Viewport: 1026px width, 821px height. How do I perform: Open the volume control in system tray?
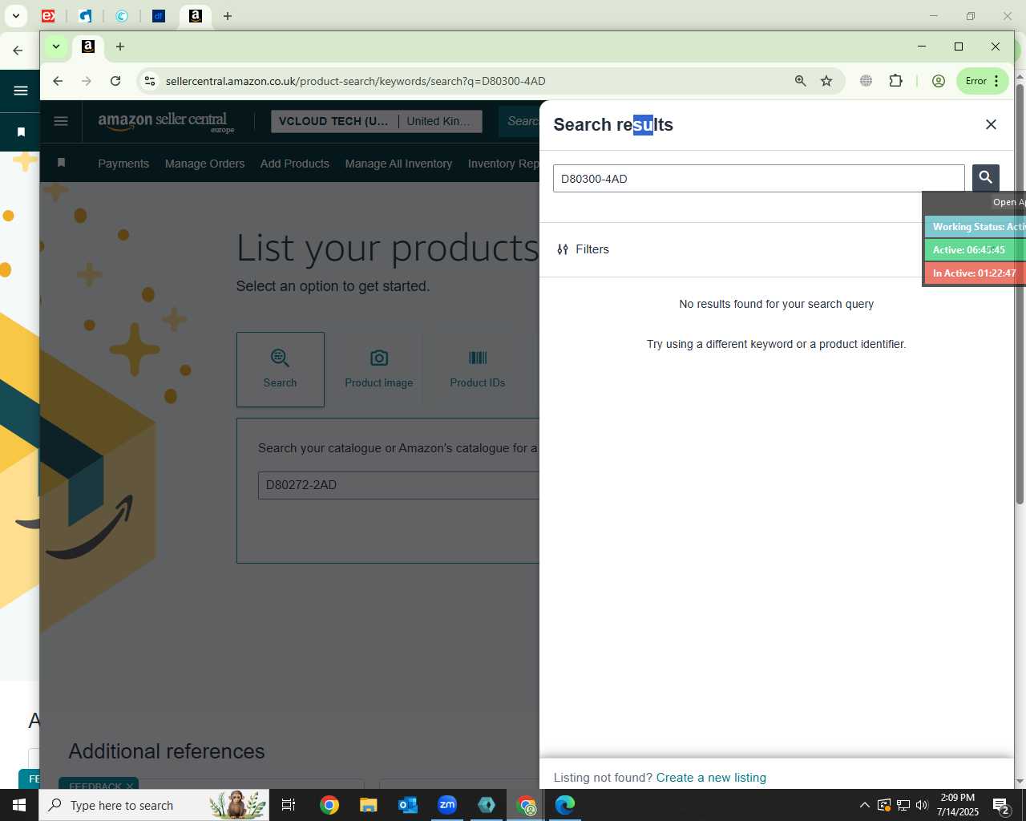(922, 805)
